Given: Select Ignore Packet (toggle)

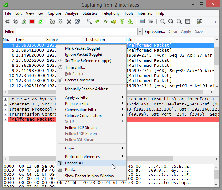Looking at the screenshot, I should click(x=91, y=54).
